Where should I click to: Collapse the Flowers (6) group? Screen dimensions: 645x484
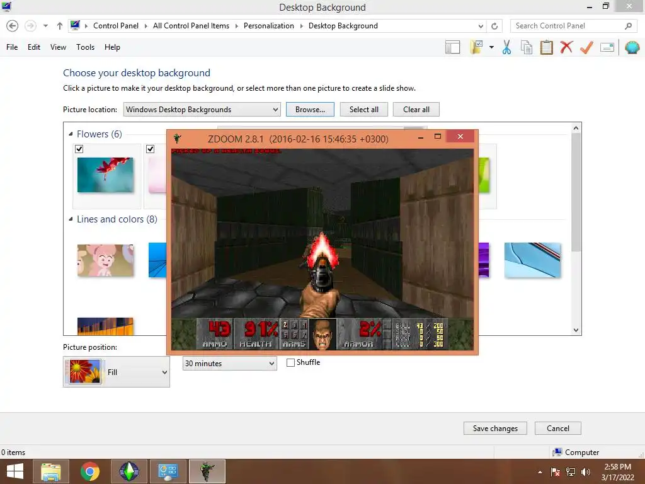click(x=71, y=134)
